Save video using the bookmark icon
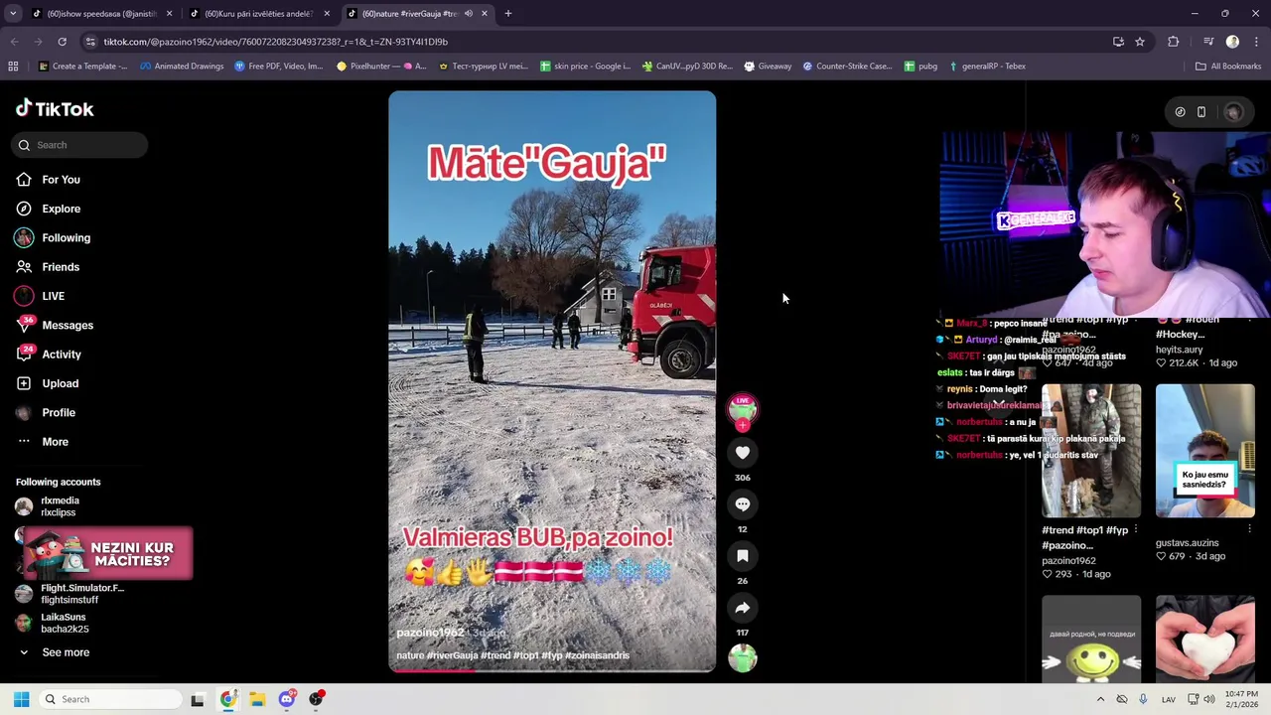Screen dimensions: 1271x715 click(x=742, y=556)
